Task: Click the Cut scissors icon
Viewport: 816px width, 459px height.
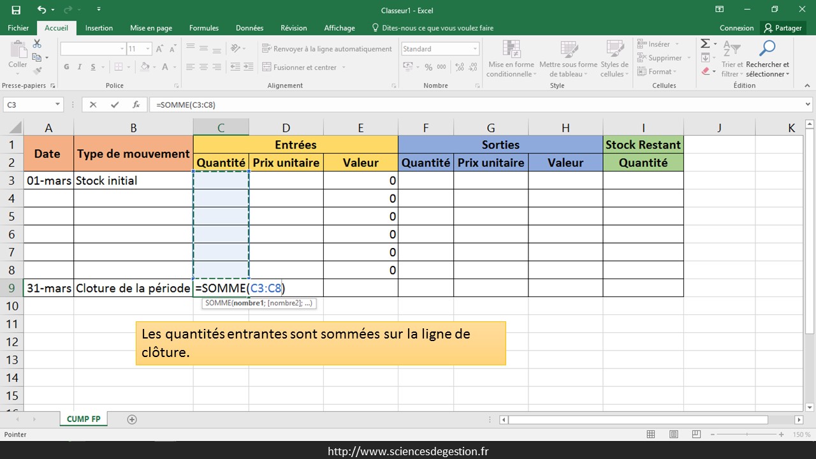Action: [37, 43]
